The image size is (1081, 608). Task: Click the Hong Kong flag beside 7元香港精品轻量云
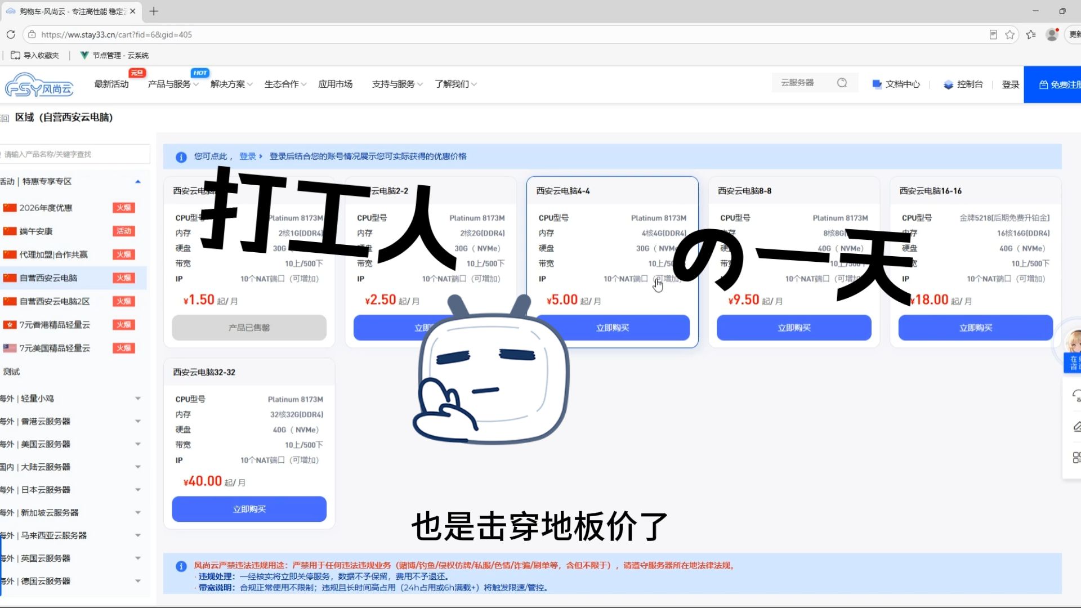click(x=10, y=325)
